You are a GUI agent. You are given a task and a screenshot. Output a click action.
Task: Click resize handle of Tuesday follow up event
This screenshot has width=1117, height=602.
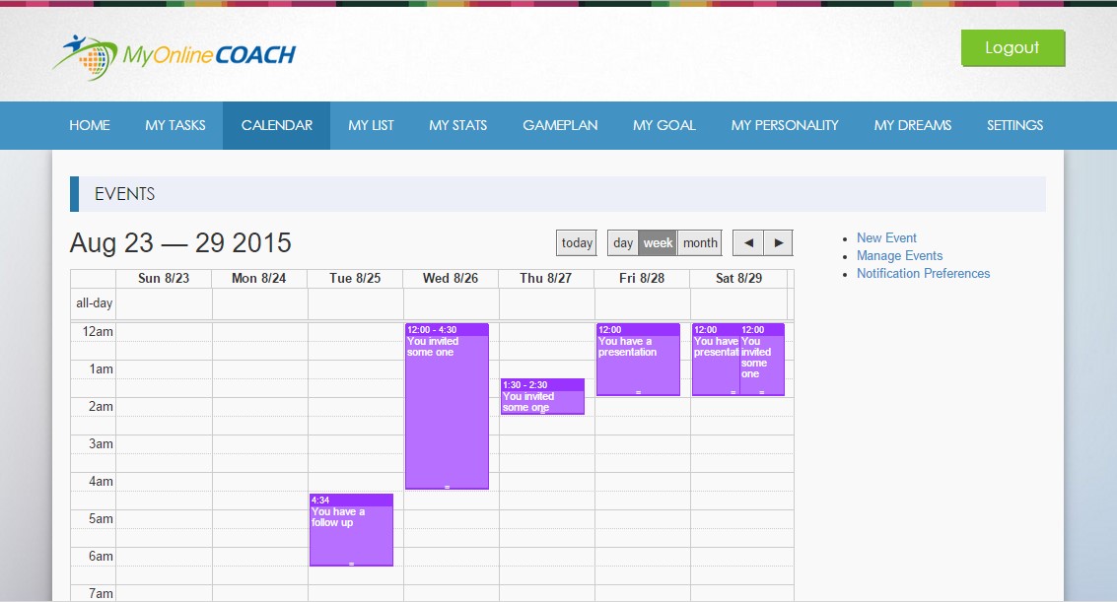(x=351, y=564)
